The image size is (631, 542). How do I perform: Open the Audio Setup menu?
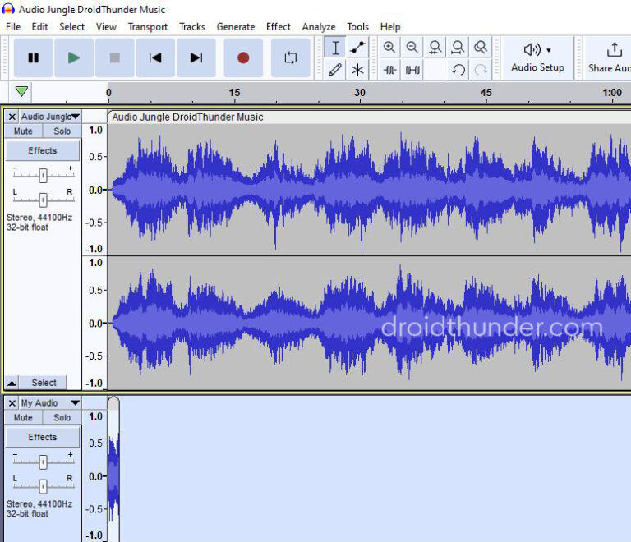(x=537, y=58)
